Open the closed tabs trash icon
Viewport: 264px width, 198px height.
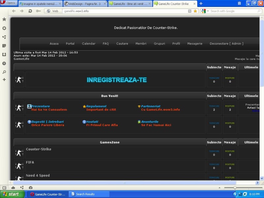239,3
